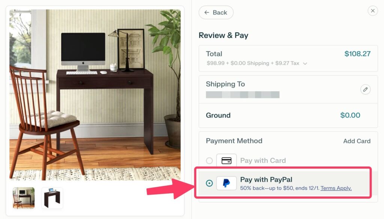Click the price breakdown text under Total
The width and height of the screenshot is (384, 219).
[253, 63]
